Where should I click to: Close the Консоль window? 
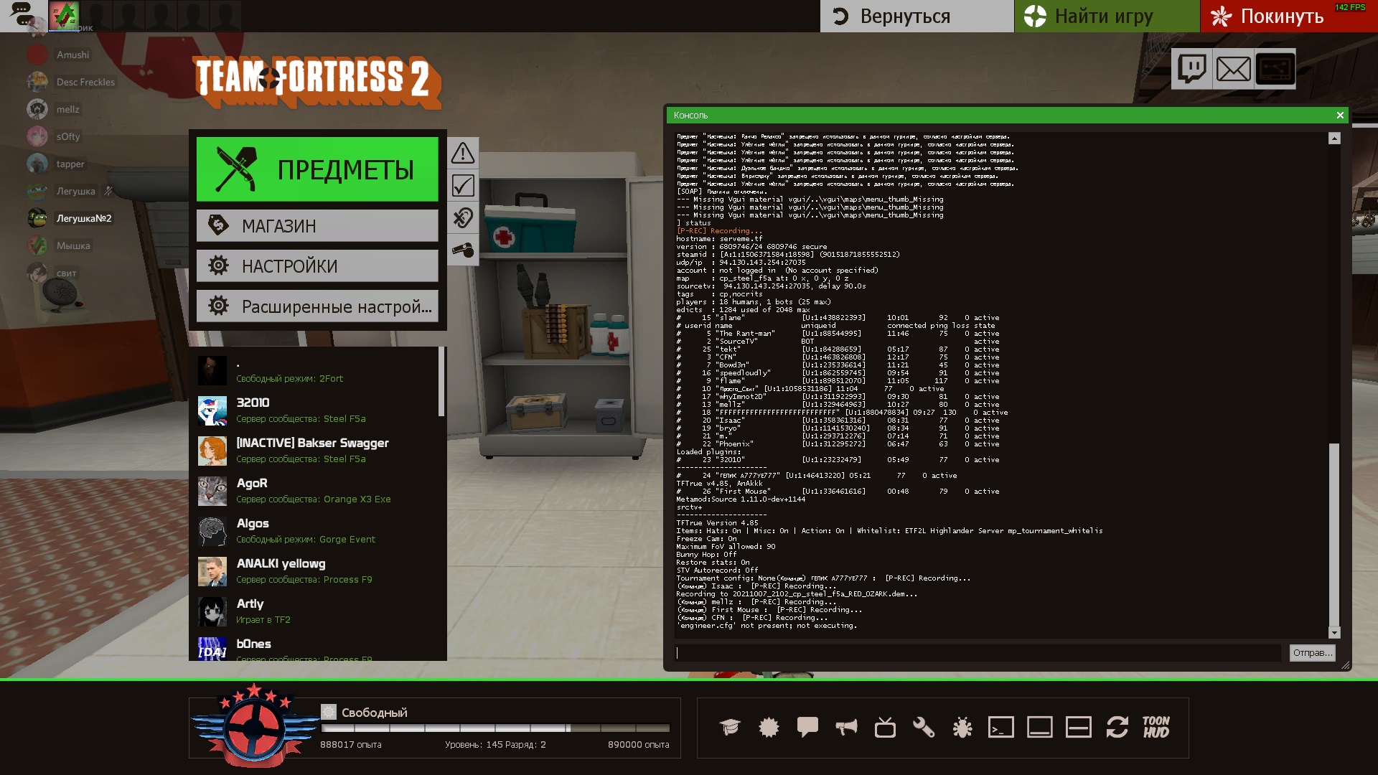[1339, 115]
